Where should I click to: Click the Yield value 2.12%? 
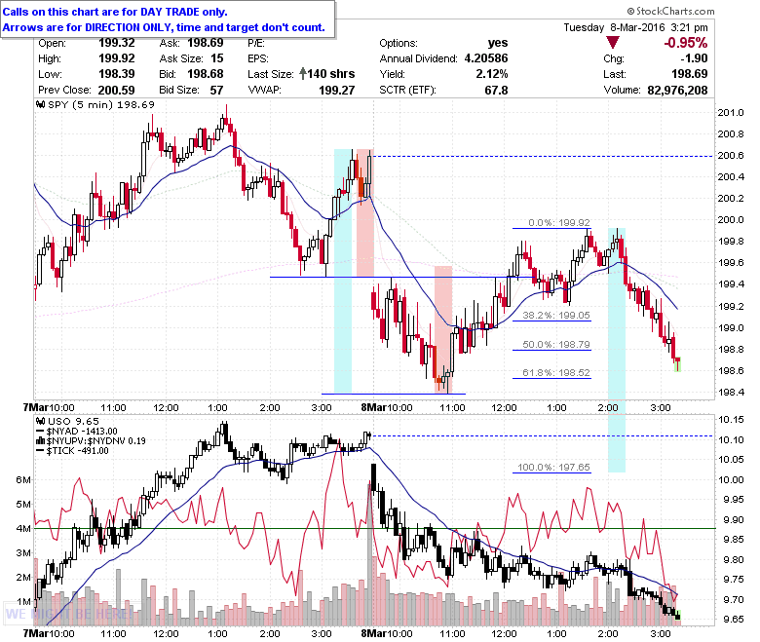[491, 74]
